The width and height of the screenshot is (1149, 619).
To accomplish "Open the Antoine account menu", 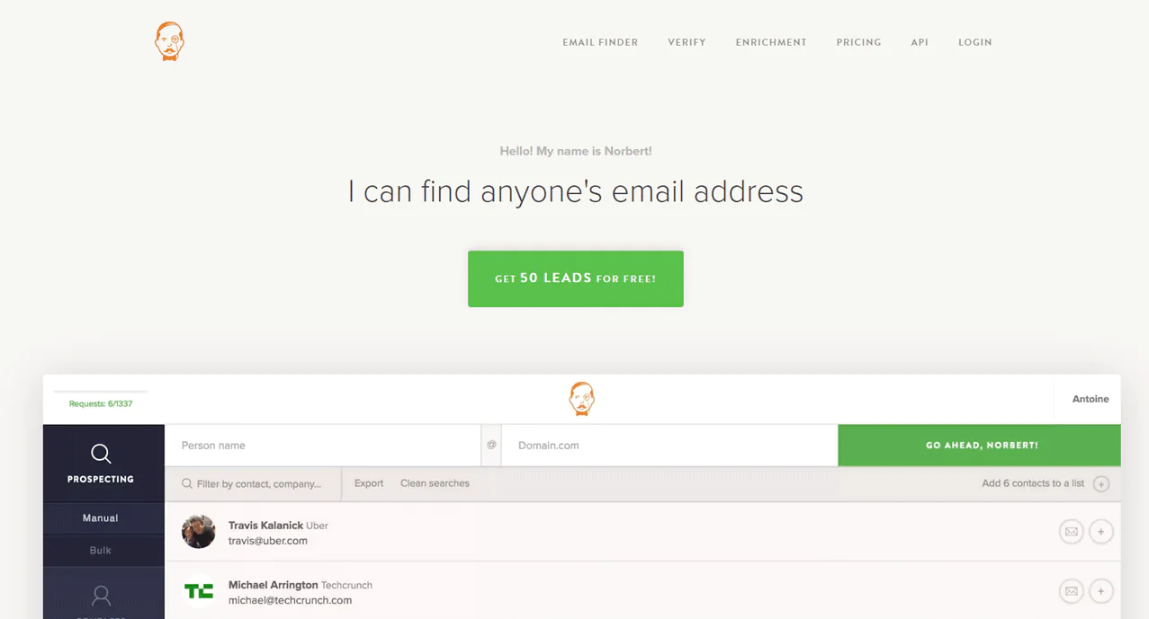I will click(1090, 399).
